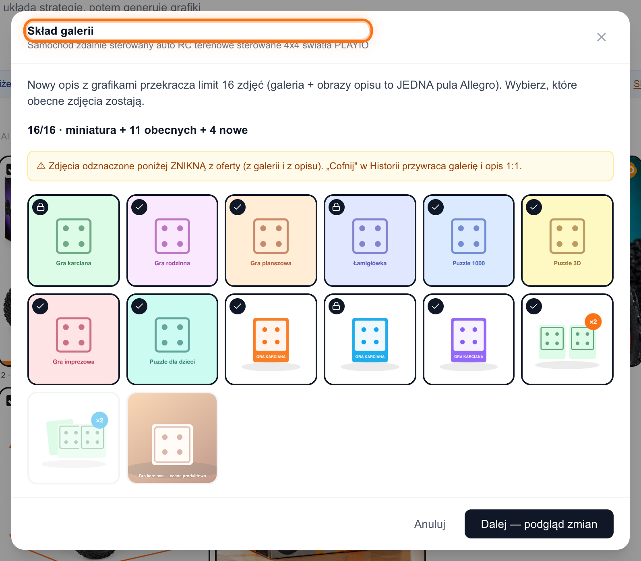This screenshot has height=561, width=641.
Task: Toggle the Puzzle 3D checkmark
Action: [x=534, y=207]
